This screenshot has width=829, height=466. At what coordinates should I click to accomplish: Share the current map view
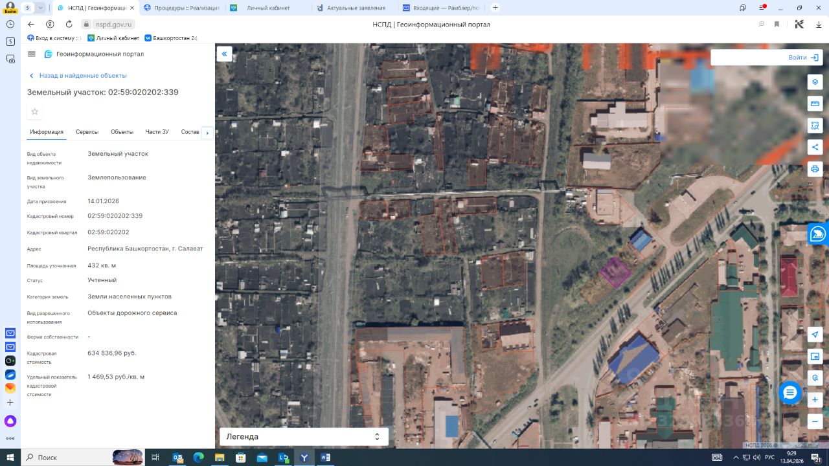click(x=815, y=147)
